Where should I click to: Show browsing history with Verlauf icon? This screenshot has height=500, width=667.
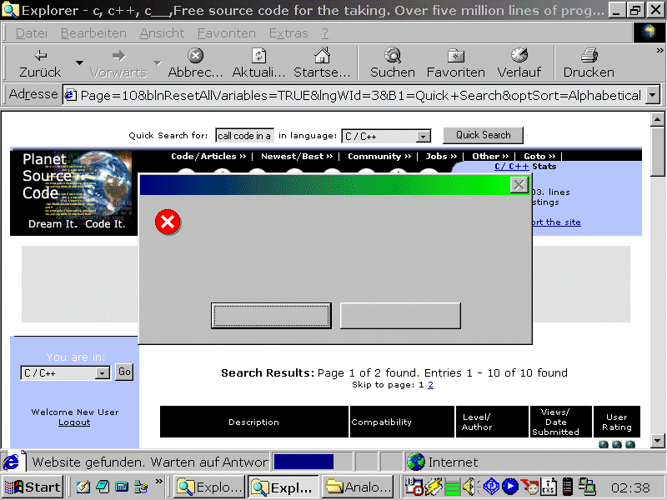(x=519, y=56)
